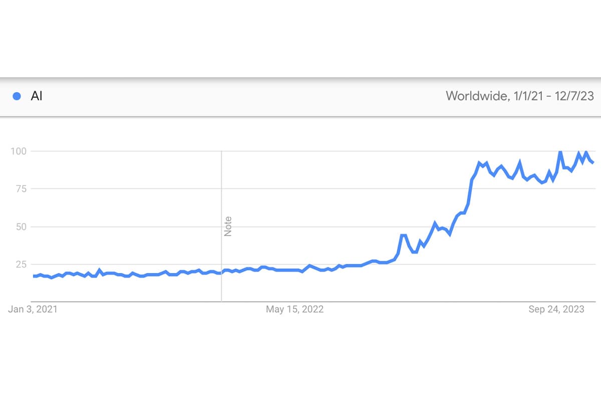Viewport: 601px width, 401px height.
Task: Click the Sep 24, 2023 axis label
Action: (556, 309)
